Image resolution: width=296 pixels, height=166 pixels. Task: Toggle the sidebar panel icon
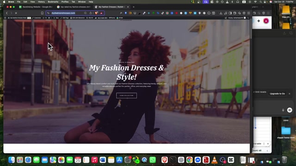tap(230, 13)
